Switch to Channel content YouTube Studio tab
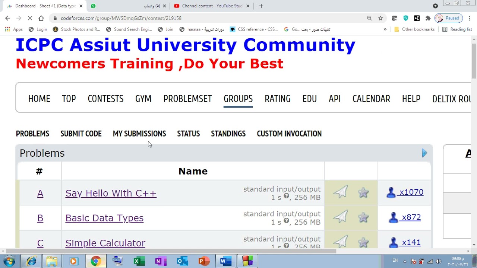Image resolution: width=477 pixels, height=268 pixels. coord(212,6)
